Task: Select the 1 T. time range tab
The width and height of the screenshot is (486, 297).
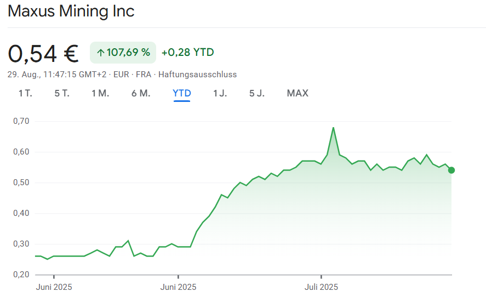Action: pos(25,93)
